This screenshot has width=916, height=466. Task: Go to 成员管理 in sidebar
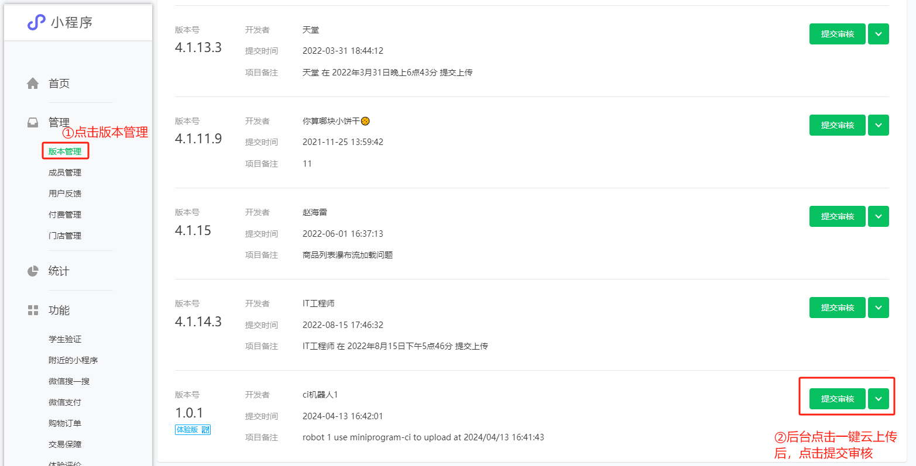[65, 172]
